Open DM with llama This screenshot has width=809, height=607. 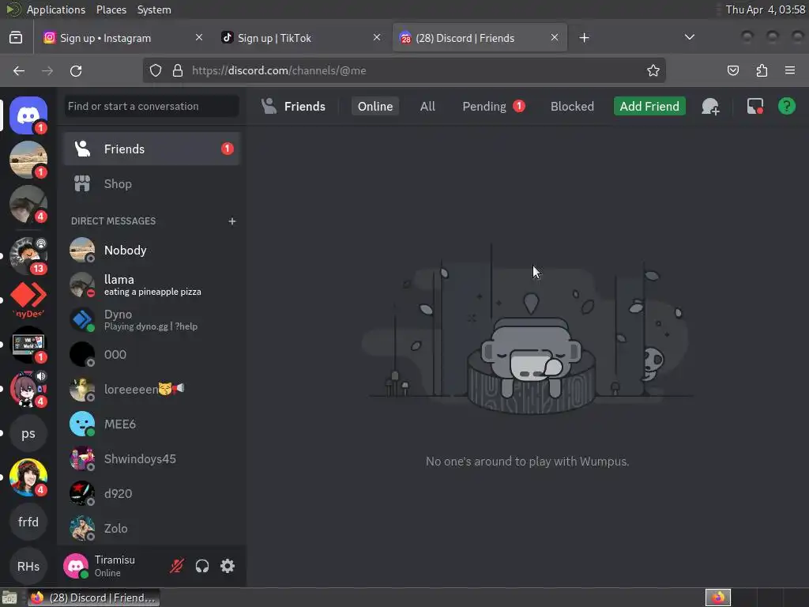[x=152, y=285]
